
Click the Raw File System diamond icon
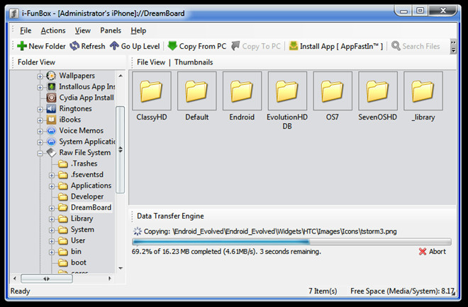51,153
